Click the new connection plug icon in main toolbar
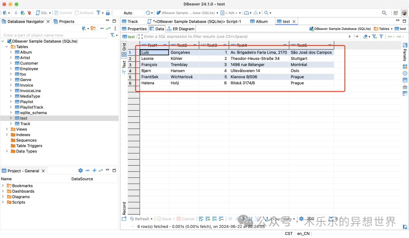Viewport: 409px width, 238px height. coord(5,13)
